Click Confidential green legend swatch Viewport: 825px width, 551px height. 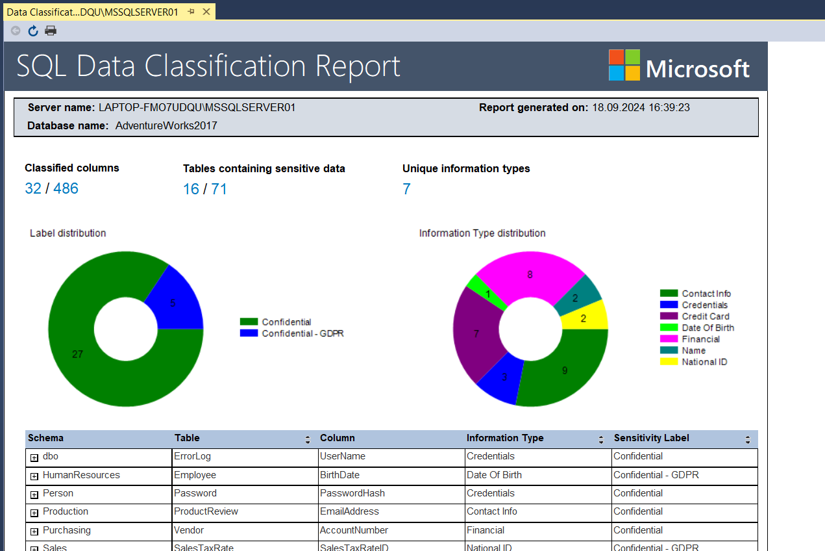coord(249,322)
